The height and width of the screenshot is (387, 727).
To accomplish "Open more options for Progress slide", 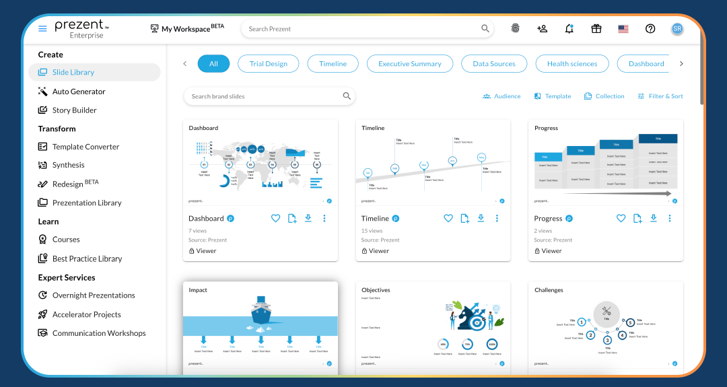I will [x=670, y=218].
